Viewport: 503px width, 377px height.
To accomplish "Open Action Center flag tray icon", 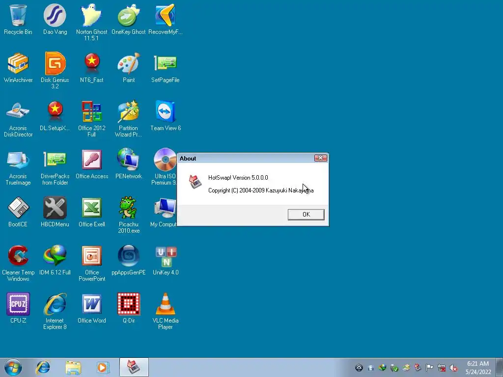I will pos(429,368).
